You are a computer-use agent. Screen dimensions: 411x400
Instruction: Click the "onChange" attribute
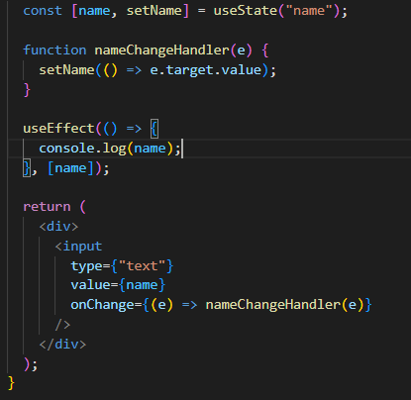(x=102, y=305)
